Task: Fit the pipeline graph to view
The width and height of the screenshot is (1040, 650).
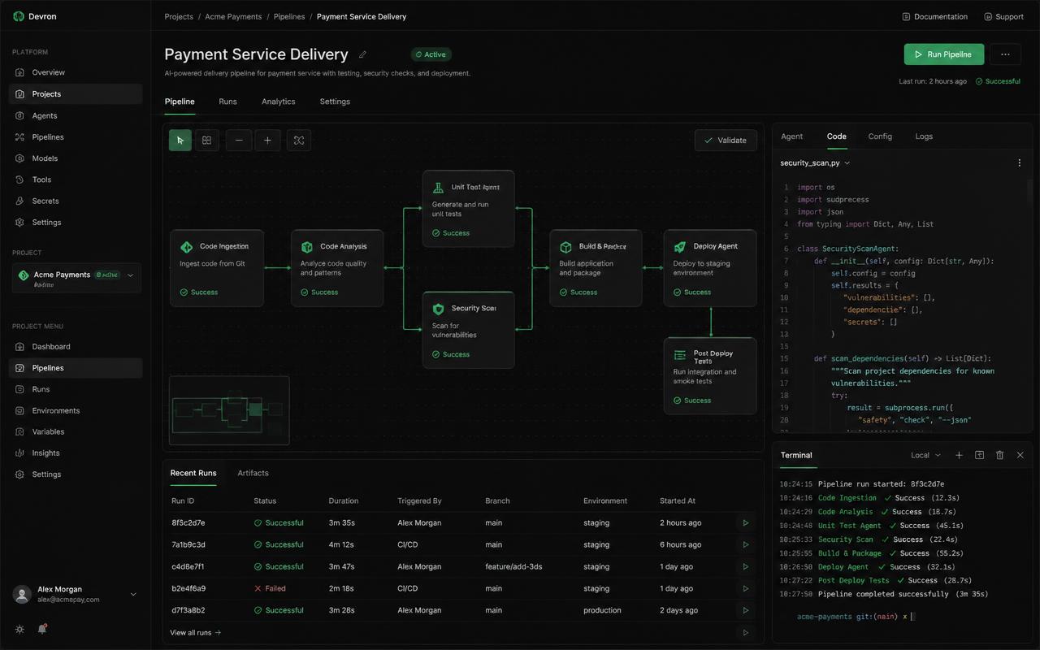Action: point(299,141)
